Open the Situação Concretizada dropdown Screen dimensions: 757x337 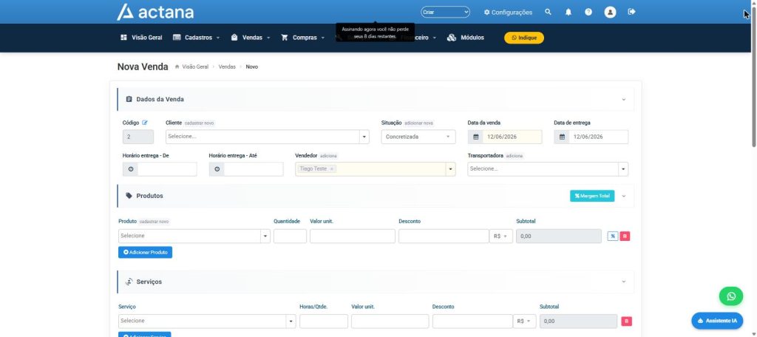click(418, 137)
